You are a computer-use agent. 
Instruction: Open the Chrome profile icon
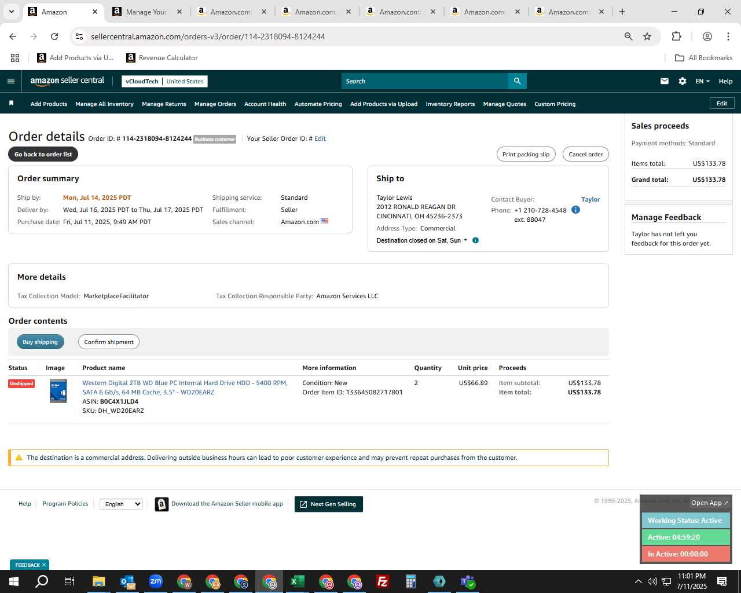[707, 36]
